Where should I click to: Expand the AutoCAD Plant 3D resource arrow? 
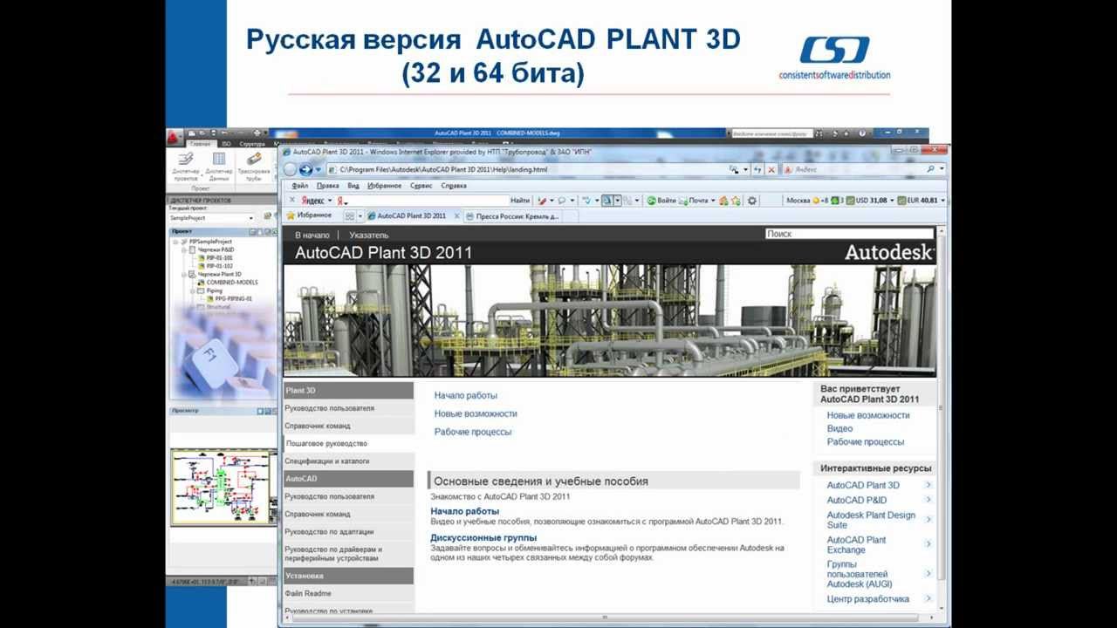[x=928, y=485]
